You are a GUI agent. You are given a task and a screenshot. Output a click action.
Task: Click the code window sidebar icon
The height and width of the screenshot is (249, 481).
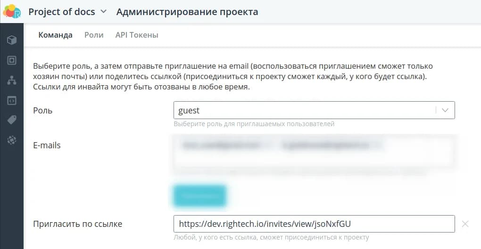(12, 100)
